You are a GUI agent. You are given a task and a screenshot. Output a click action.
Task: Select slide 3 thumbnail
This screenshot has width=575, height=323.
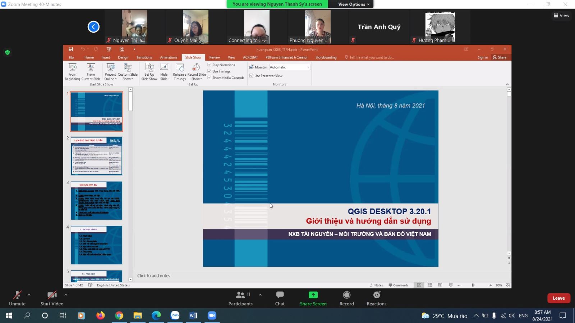(96, 200)
